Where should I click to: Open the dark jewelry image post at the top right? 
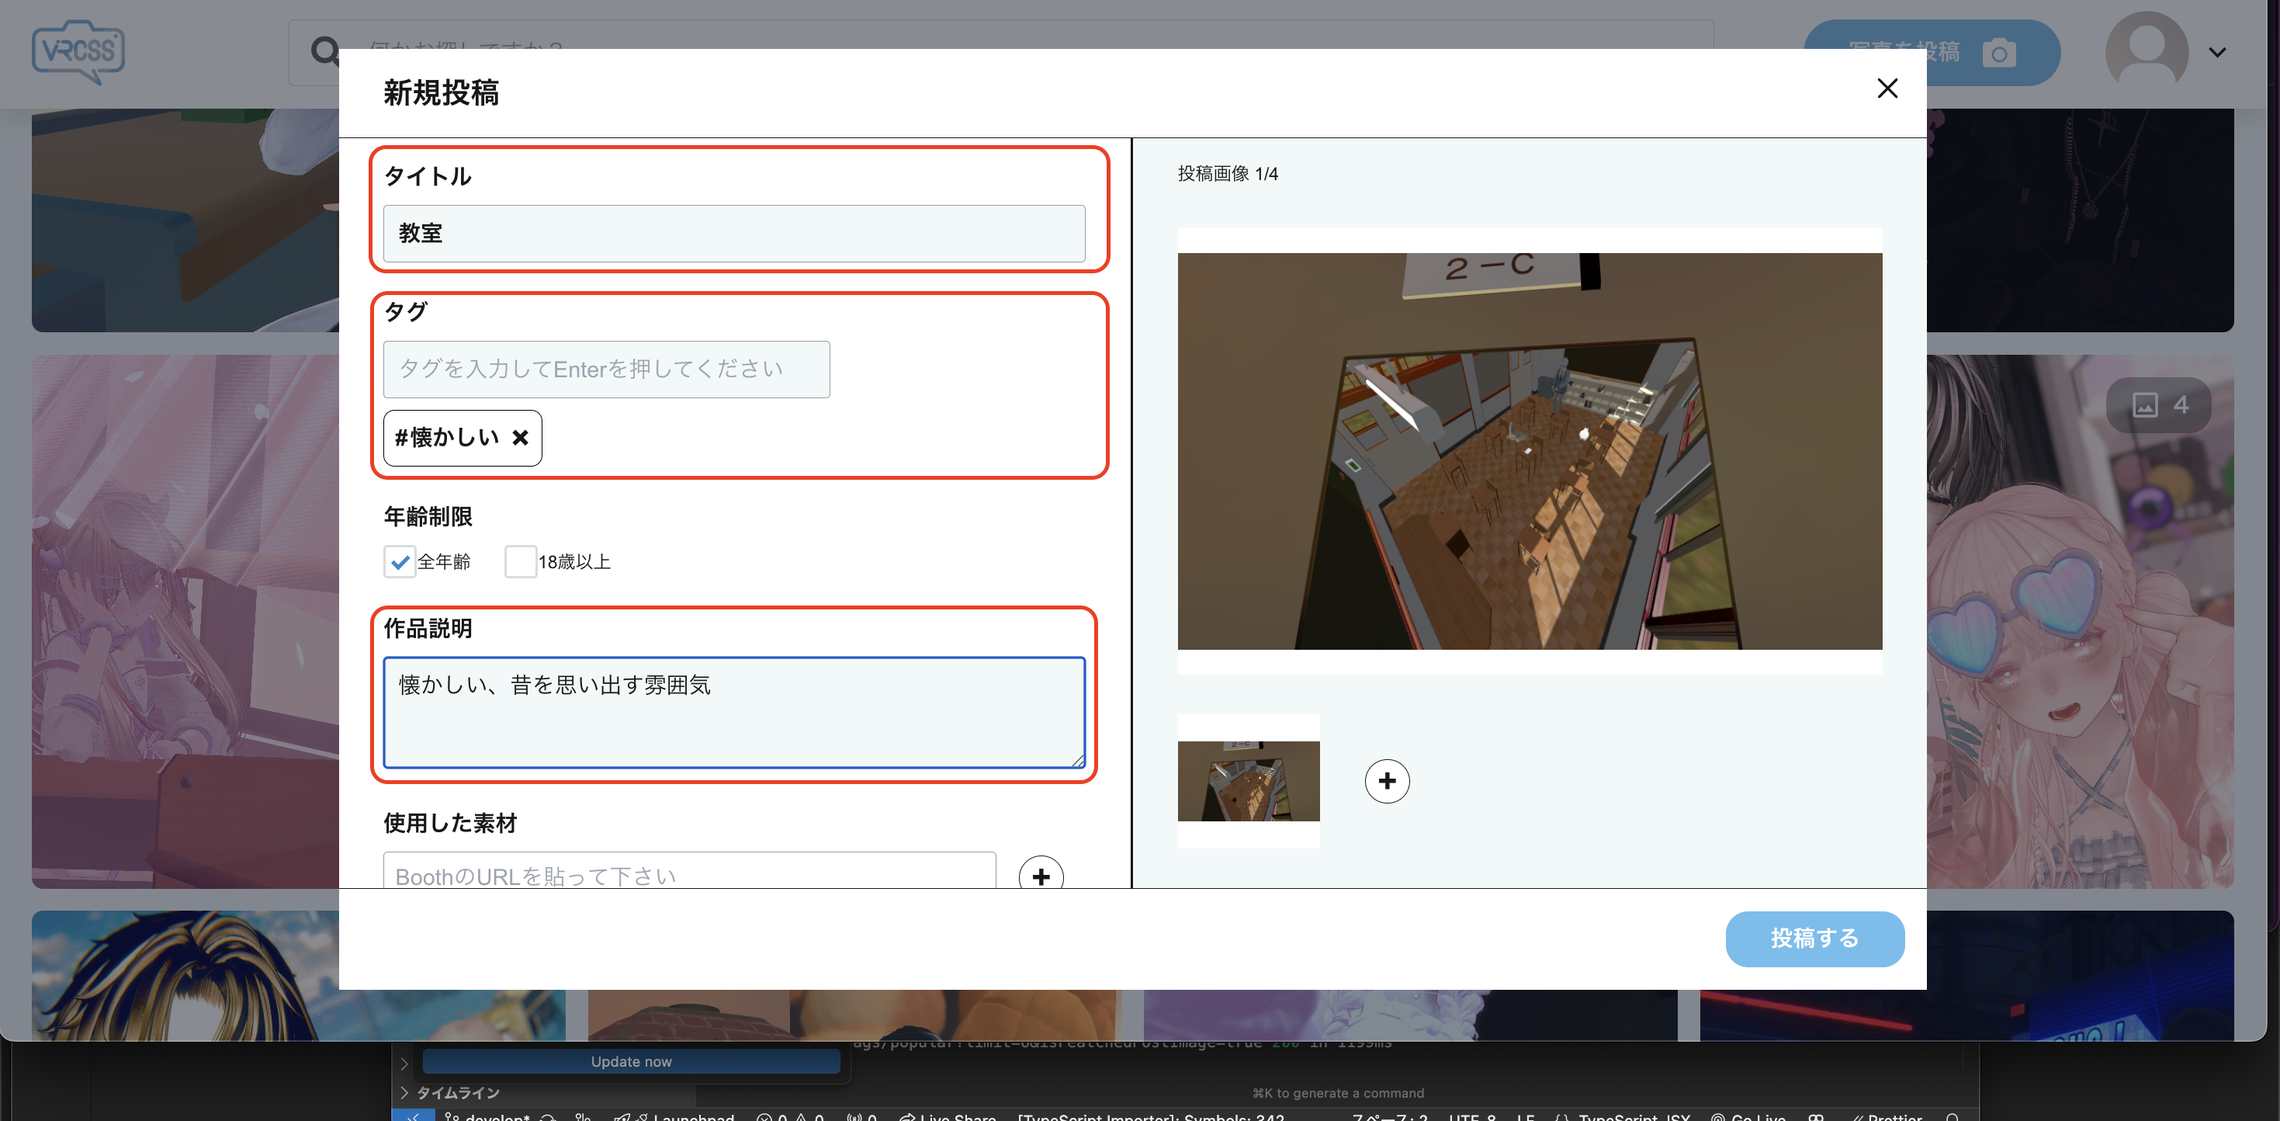2080,220
